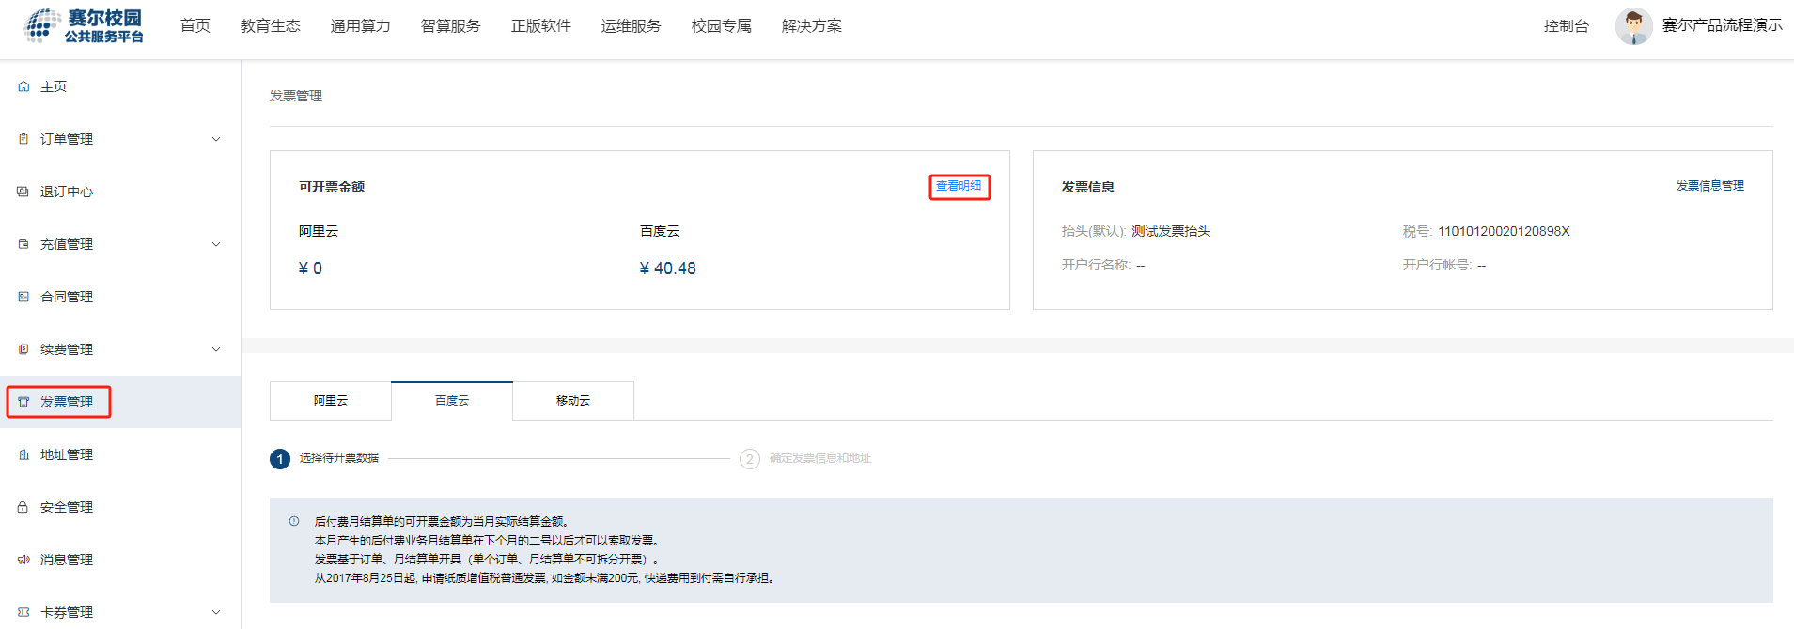Open the 查看明细 details link
Image resolution: width=1794 pixels, height=629 pixels.
point(959,186)
